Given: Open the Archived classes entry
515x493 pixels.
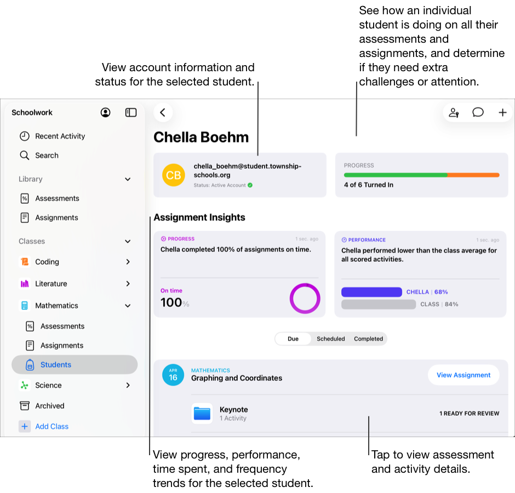Looking at the screenshot, I should click(49, 405).
